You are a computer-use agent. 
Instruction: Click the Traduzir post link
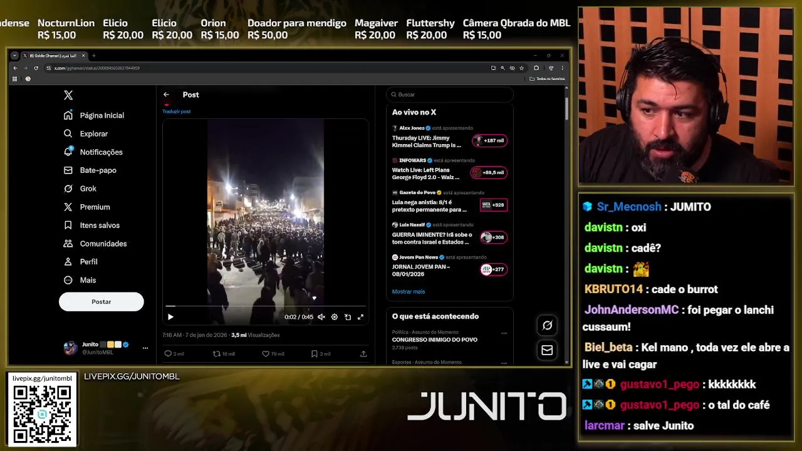click(177, 111)
